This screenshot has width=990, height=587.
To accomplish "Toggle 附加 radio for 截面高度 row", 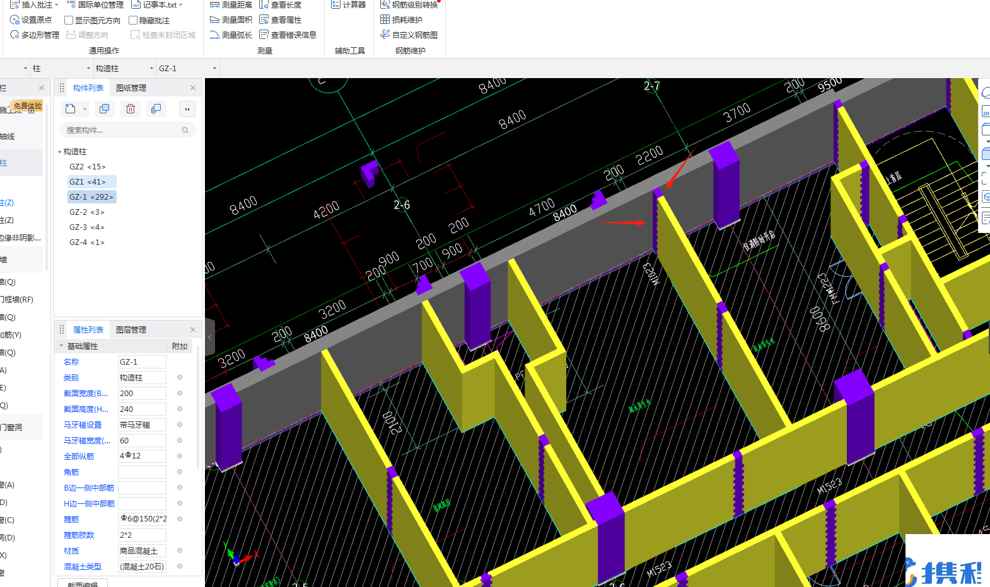I will pyautogui.click(x=180, y=409).
